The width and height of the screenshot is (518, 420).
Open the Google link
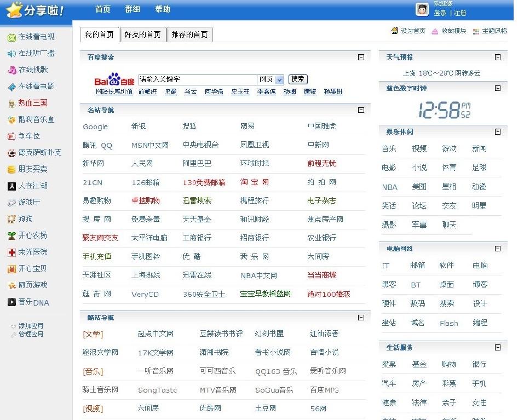click(95, 127)
